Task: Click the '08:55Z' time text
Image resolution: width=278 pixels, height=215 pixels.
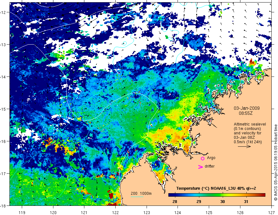Action: coord(245,113)
